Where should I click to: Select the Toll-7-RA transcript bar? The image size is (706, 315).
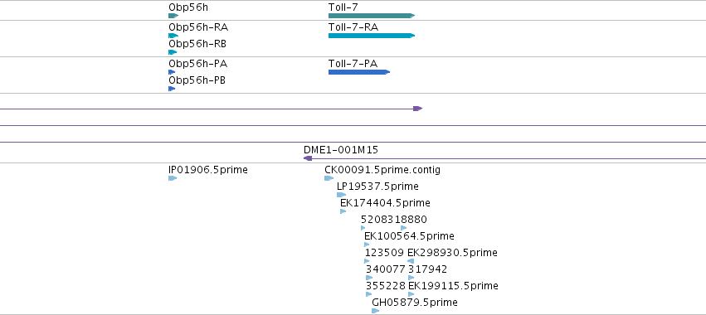point(372,36)
